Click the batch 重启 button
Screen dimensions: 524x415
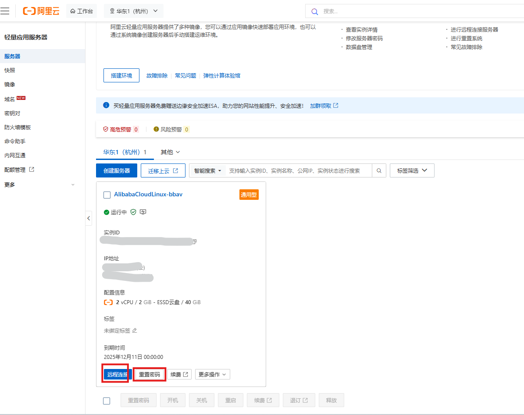click(230, 400)
